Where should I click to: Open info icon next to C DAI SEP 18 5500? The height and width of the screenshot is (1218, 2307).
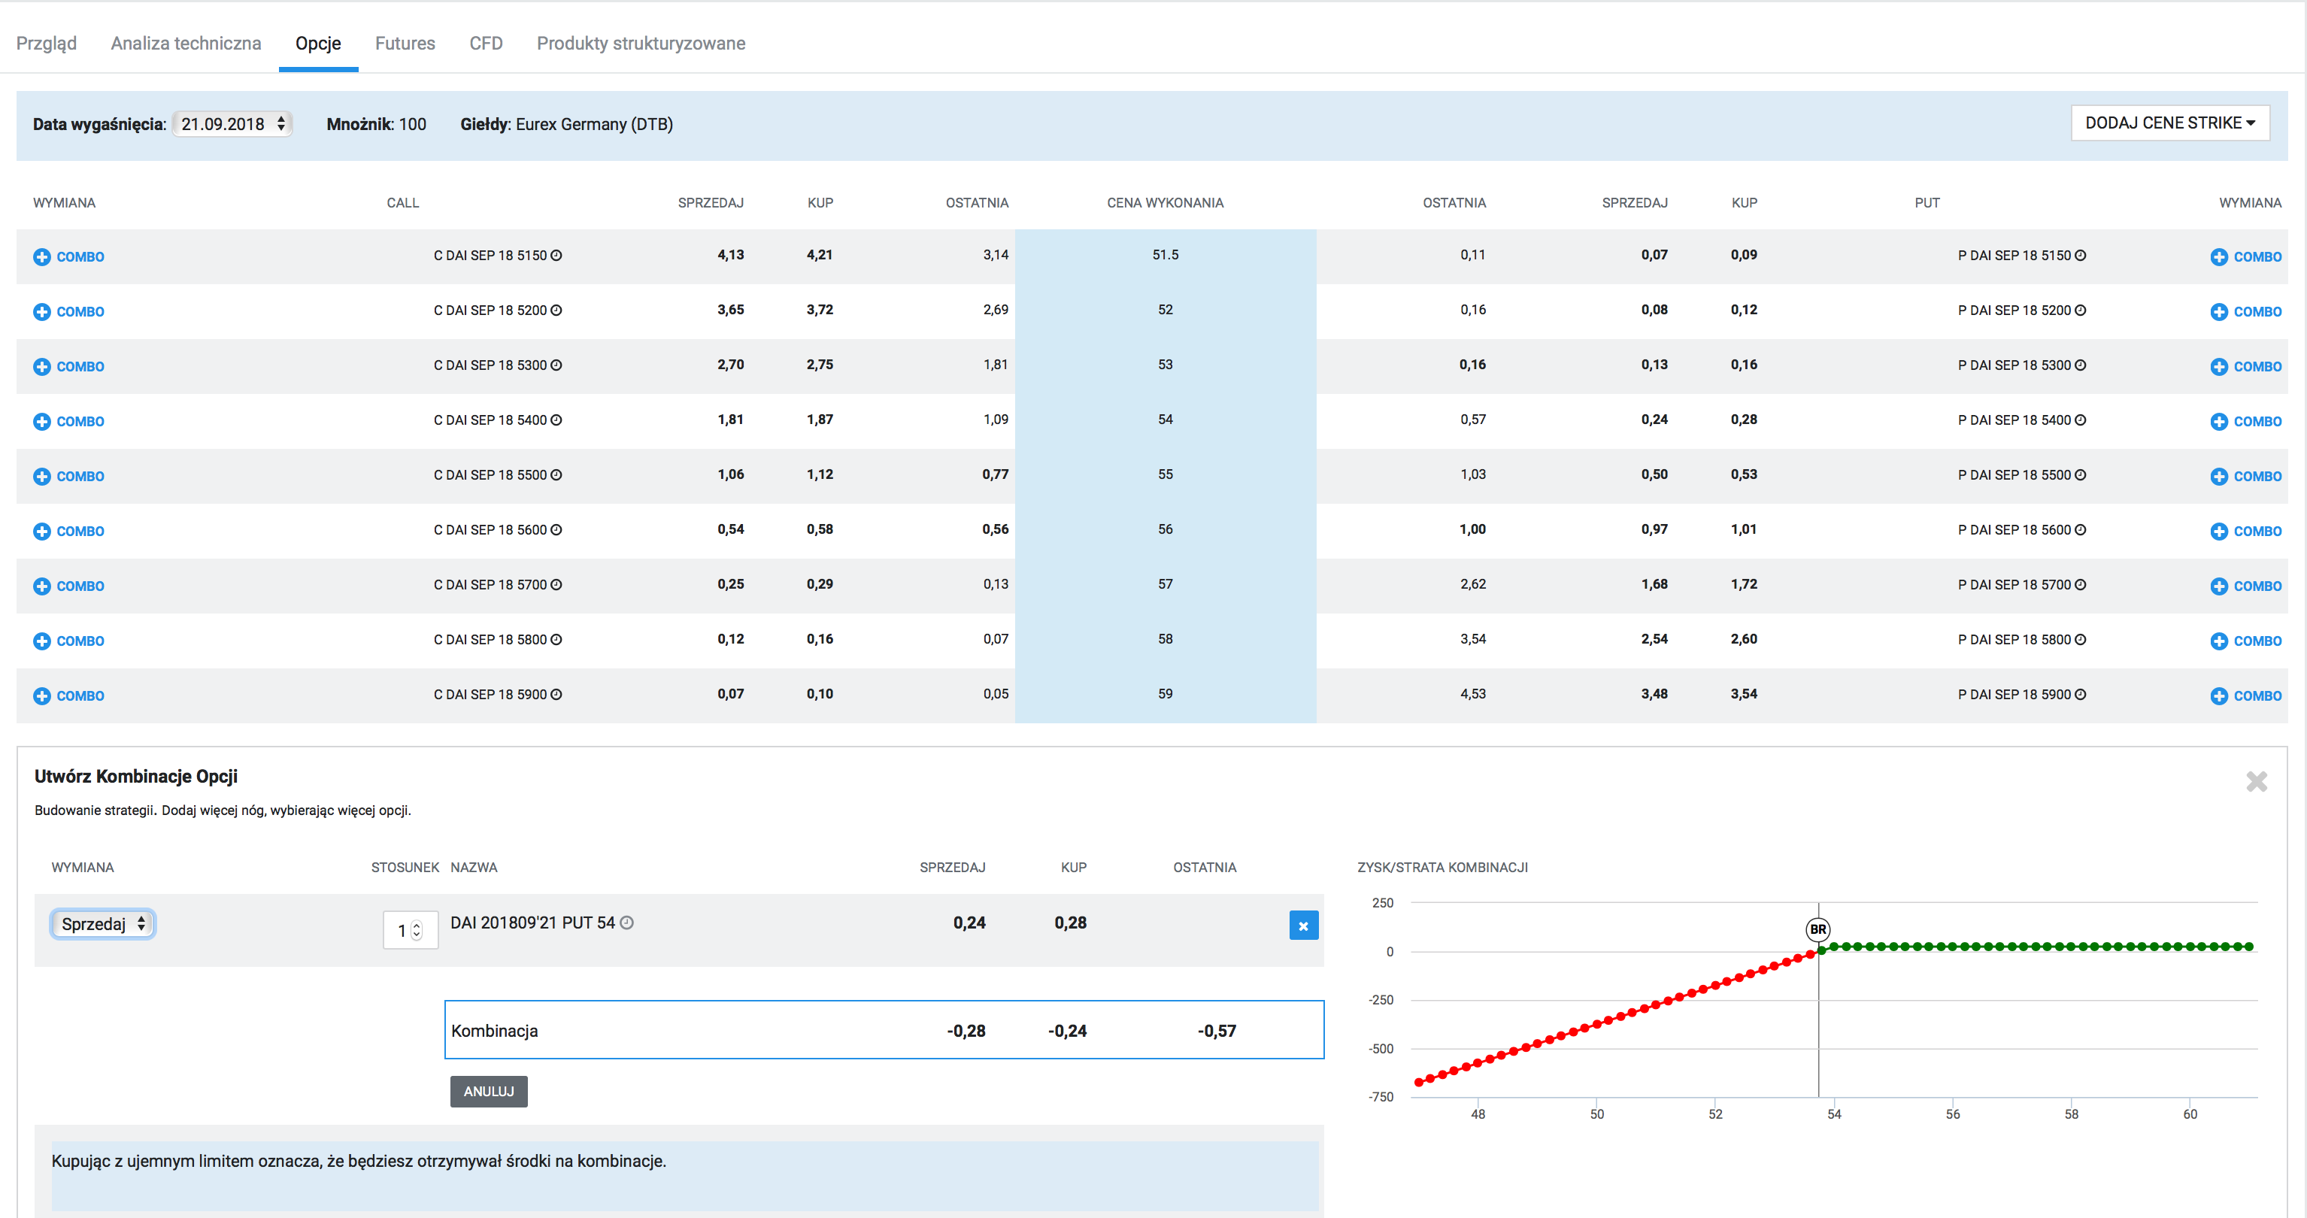coord(556,474)
